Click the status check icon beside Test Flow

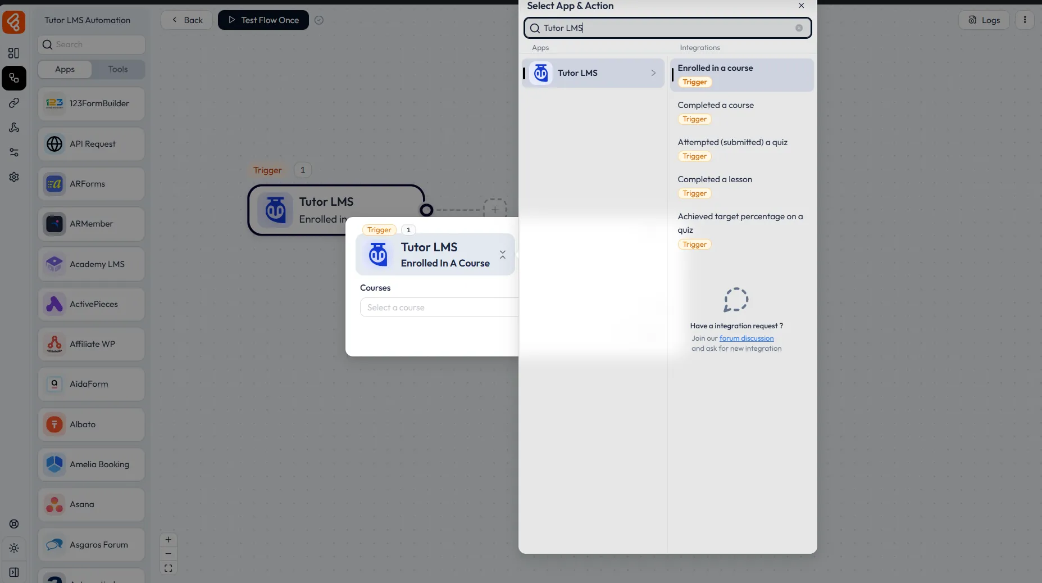[x=319, y=20]
